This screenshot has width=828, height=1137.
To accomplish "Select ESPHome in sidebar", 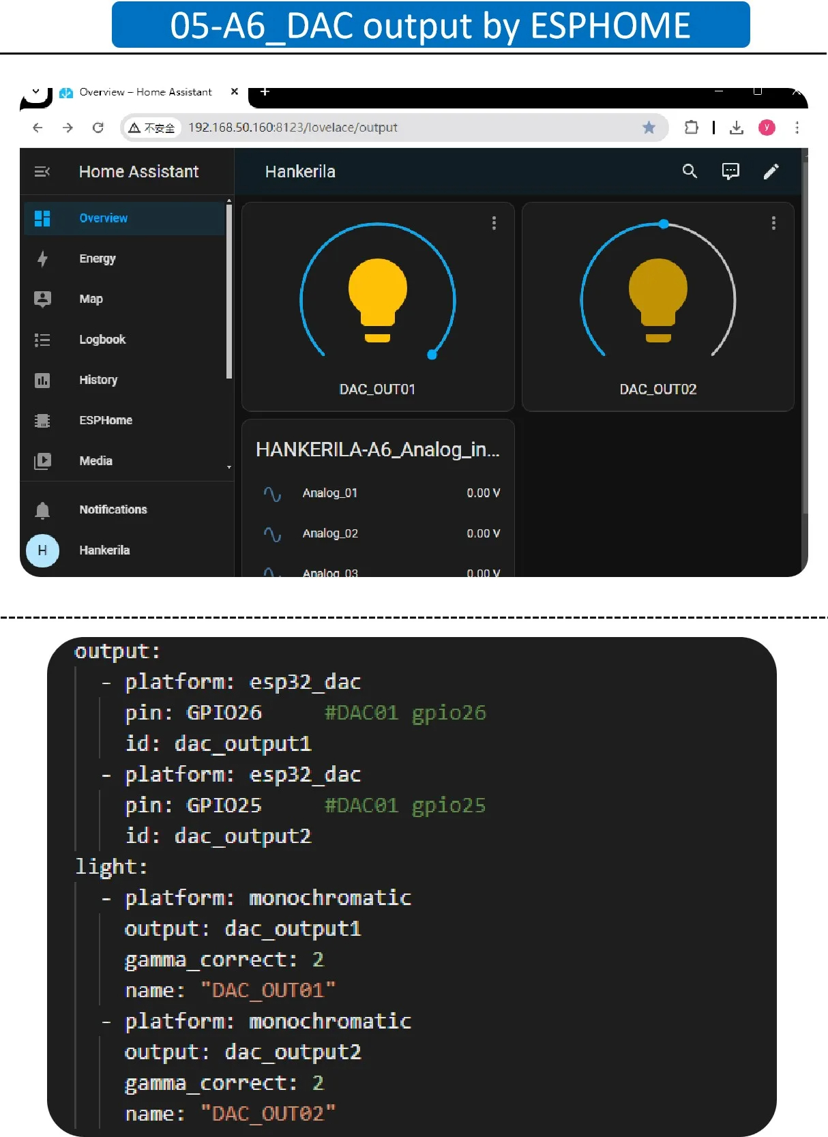I will tap(106, 420).
